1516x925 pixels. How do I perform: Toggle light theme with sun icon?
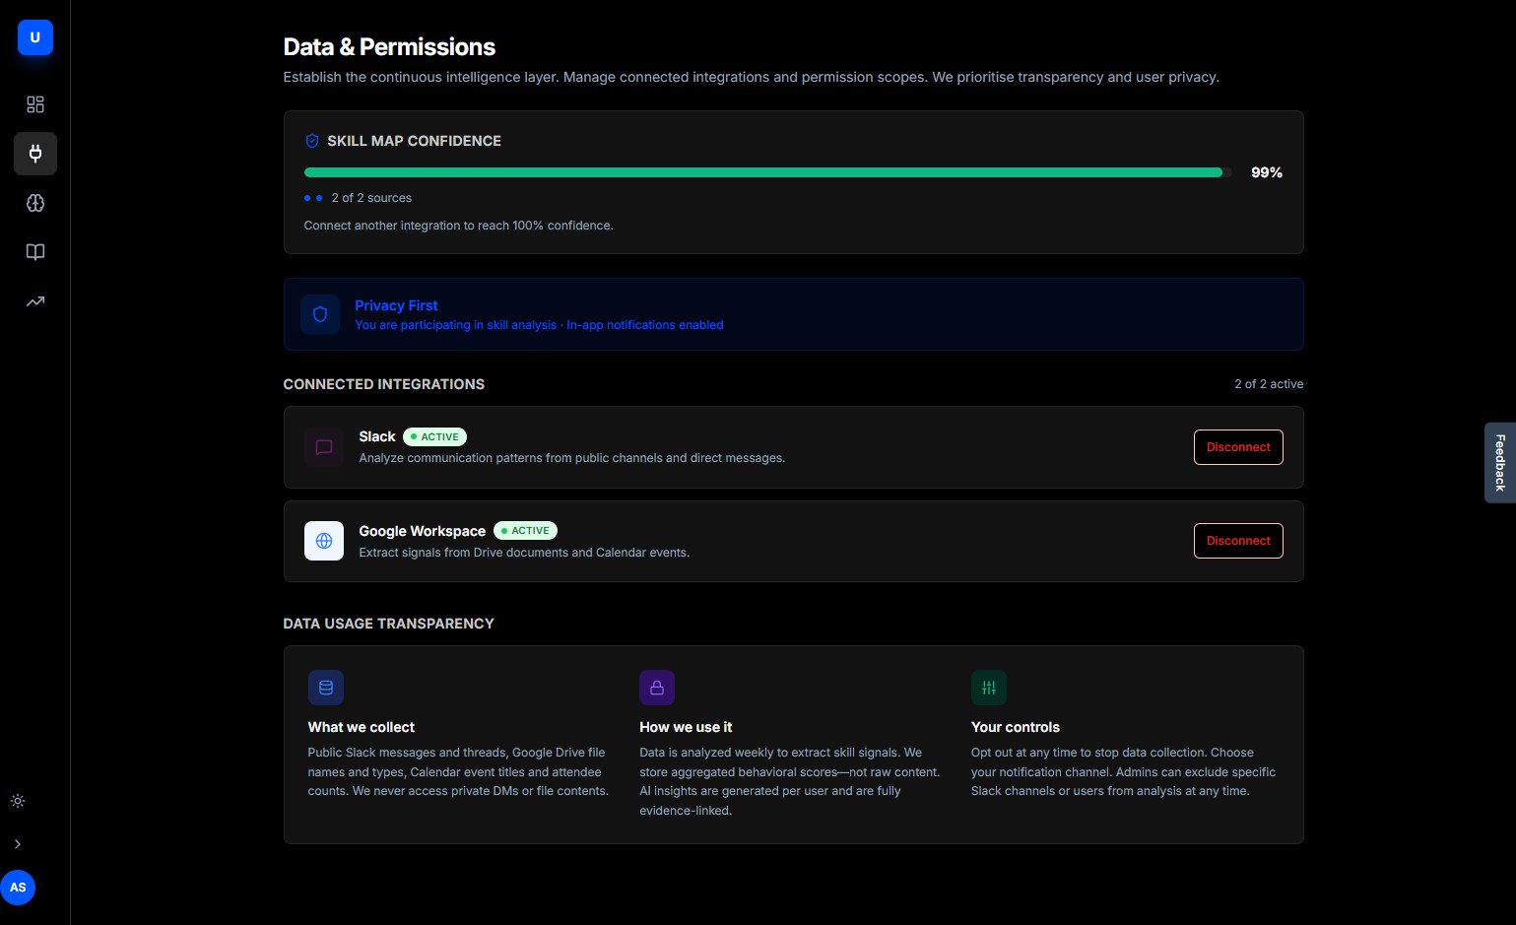pos(18,801)
